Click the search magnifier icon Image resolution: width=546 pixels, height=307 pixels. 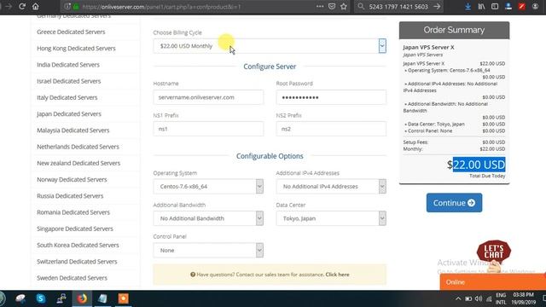point(361,6)
